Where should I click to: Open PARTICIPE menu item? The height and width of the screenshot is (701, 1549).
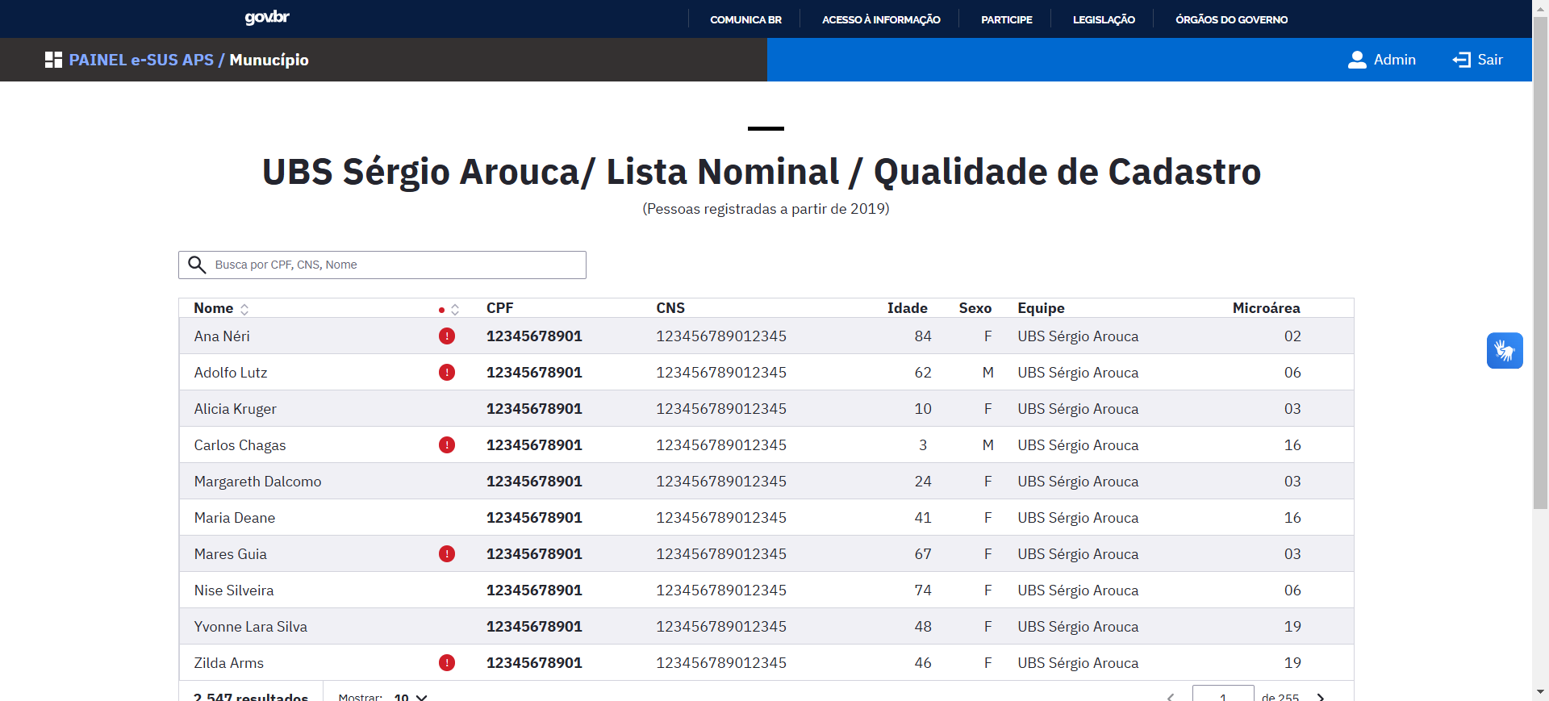tap(1006, 19)
